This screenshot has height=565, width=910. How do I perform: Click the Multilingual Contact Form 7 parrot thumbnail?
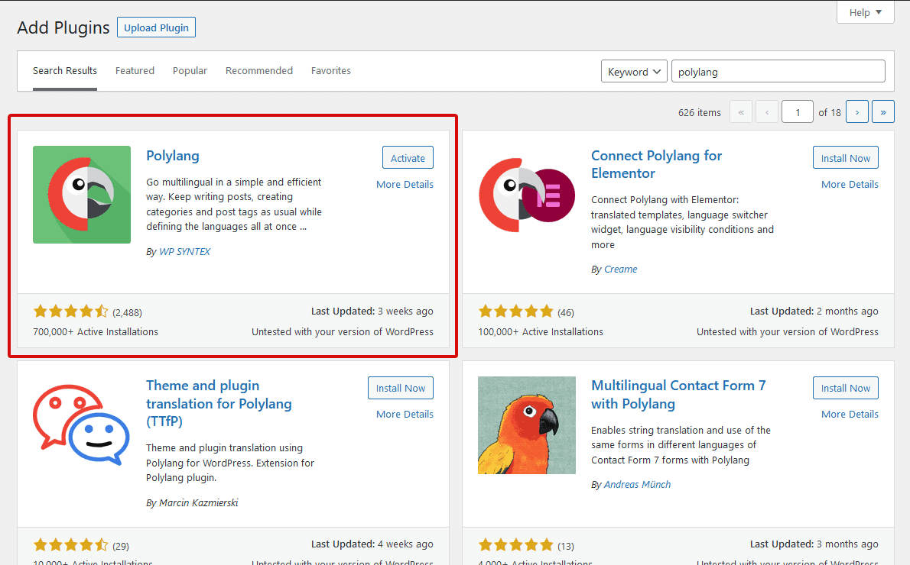(527, 425)
